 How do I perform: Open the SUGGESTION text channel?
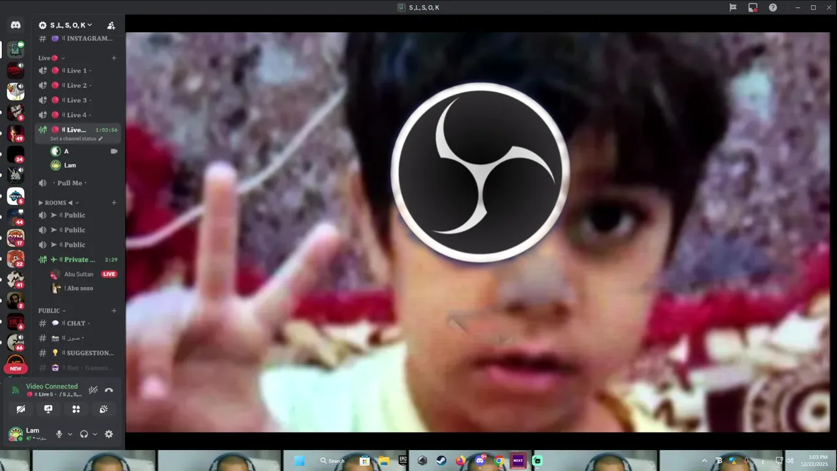click(78, 353)
